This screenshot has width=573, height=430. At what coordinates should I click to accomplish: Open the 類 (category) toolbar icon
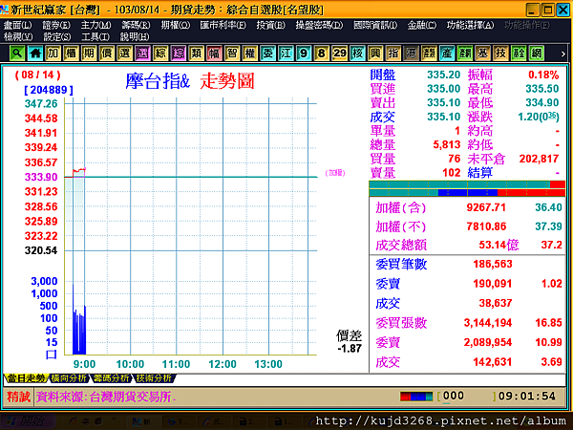point(196,54)
